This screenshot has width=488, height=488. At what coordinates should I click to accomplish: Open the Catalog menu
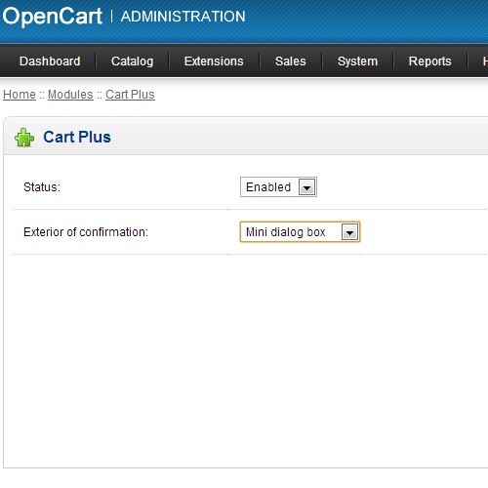[x=132, y=61]
